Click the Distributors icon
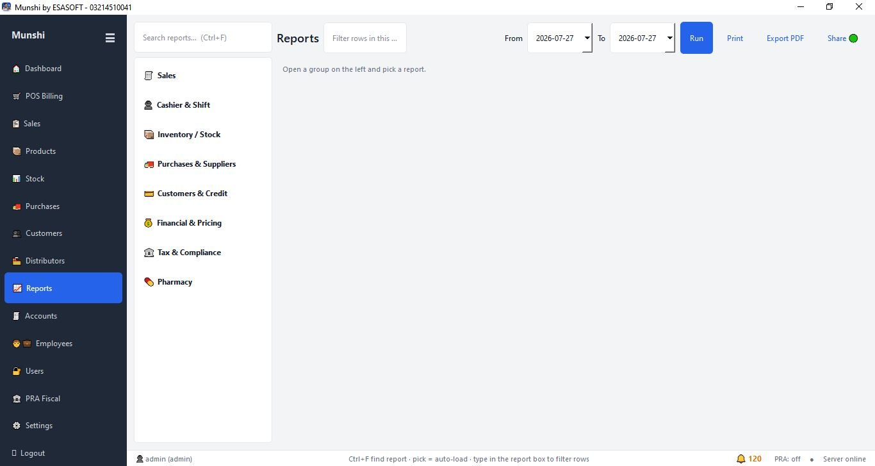875x466 pixels. click(x=17, y=261)
